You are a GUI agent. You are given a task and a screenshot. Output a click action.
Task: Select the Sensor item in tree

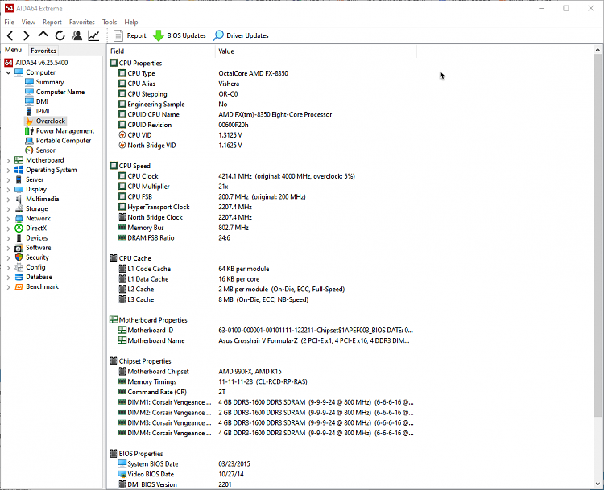click(45, 150)
